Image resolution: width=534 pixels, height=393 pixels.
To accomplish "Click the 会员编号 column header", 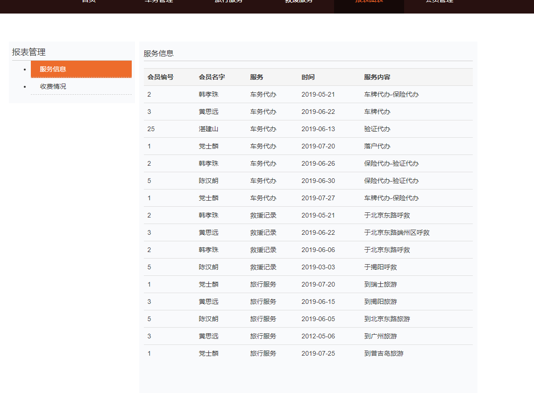I will pos(160,77).
